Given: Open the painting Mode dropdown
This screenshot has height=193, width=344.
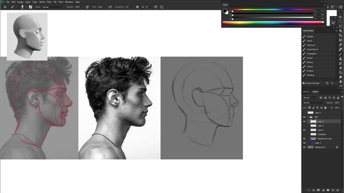Looking at the screenshot, I should [53, 7].
